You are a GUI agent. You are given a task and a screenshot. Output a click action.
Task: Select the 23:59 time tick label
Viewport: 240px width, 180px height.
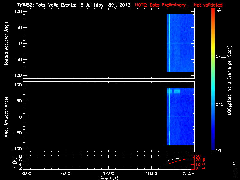pos(189,173)
